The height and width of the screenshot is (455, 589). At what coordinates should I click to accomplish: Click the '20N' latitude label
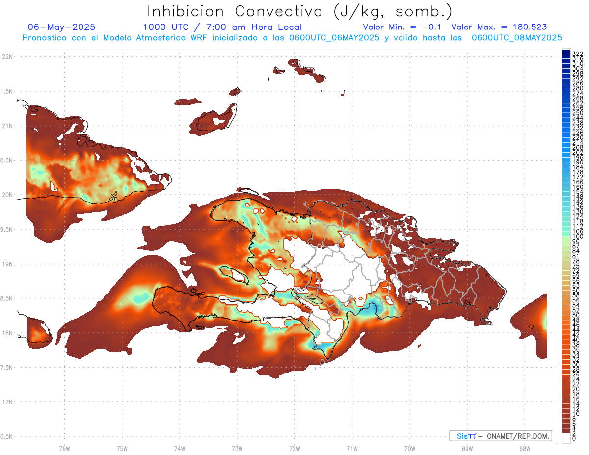click(x=7, y=195)
